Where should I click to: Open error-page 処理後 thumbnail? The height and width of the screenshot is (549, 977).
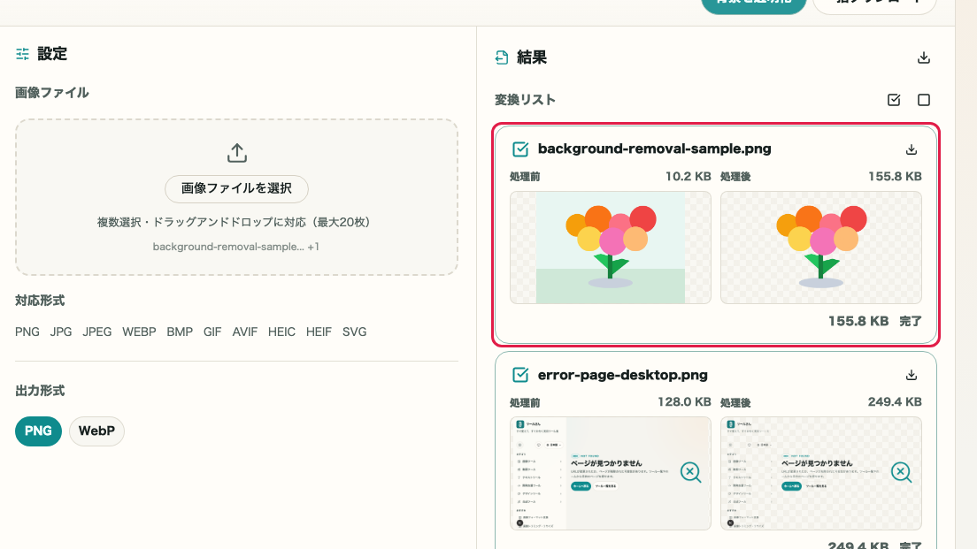pyautogui.click(x=820, y=473)
